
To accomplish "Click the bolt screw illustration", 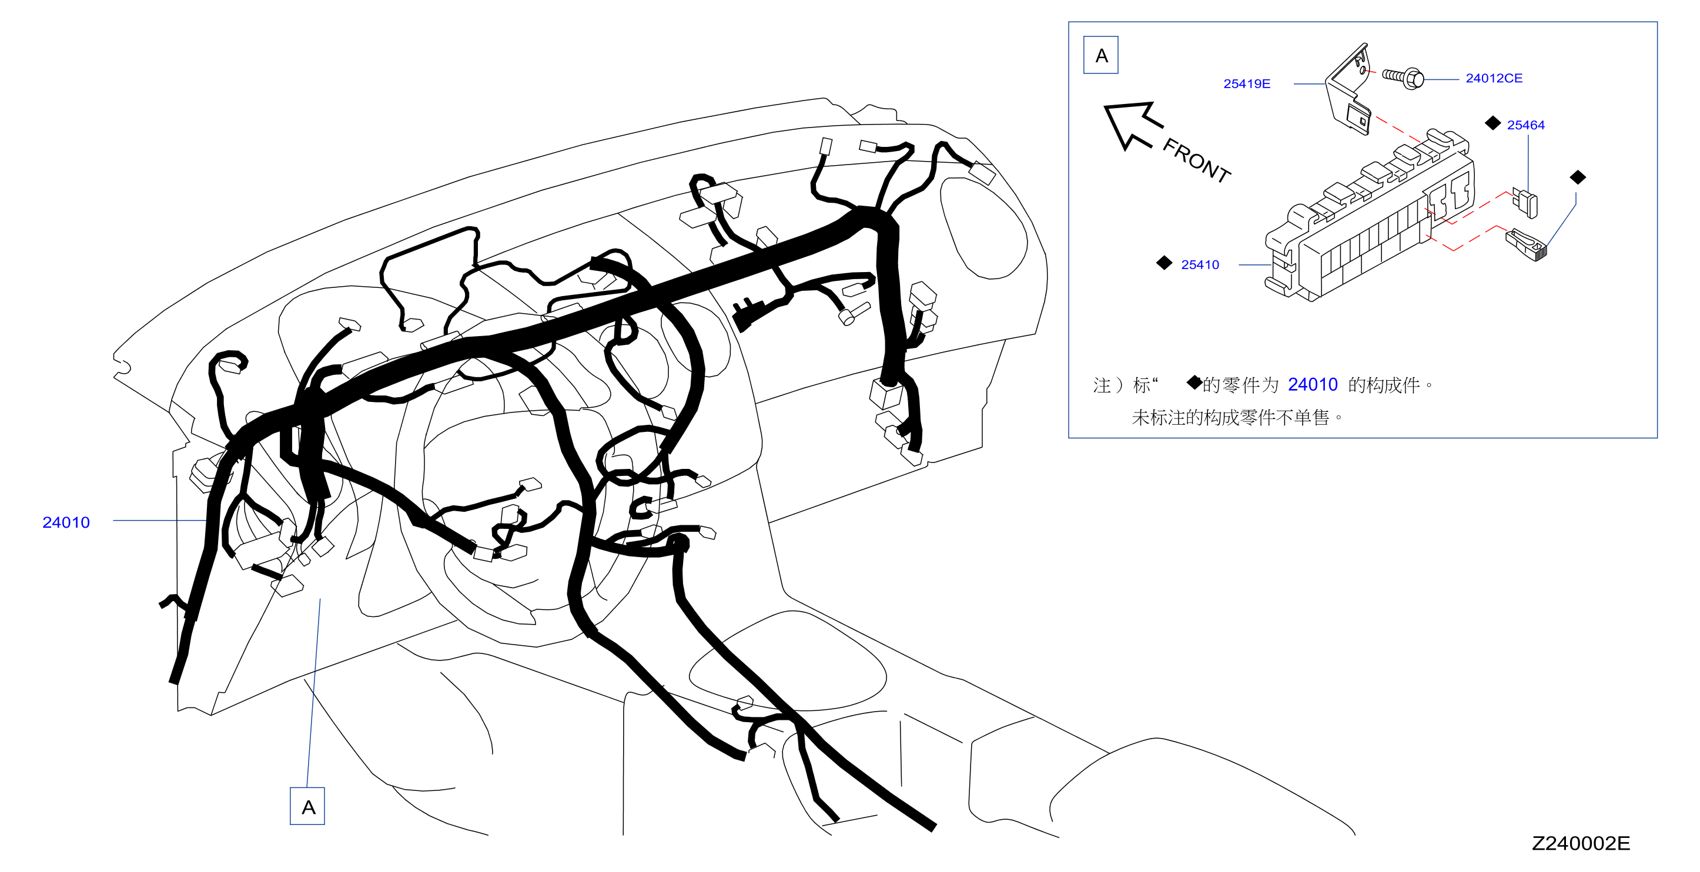I will [1404, 79].
